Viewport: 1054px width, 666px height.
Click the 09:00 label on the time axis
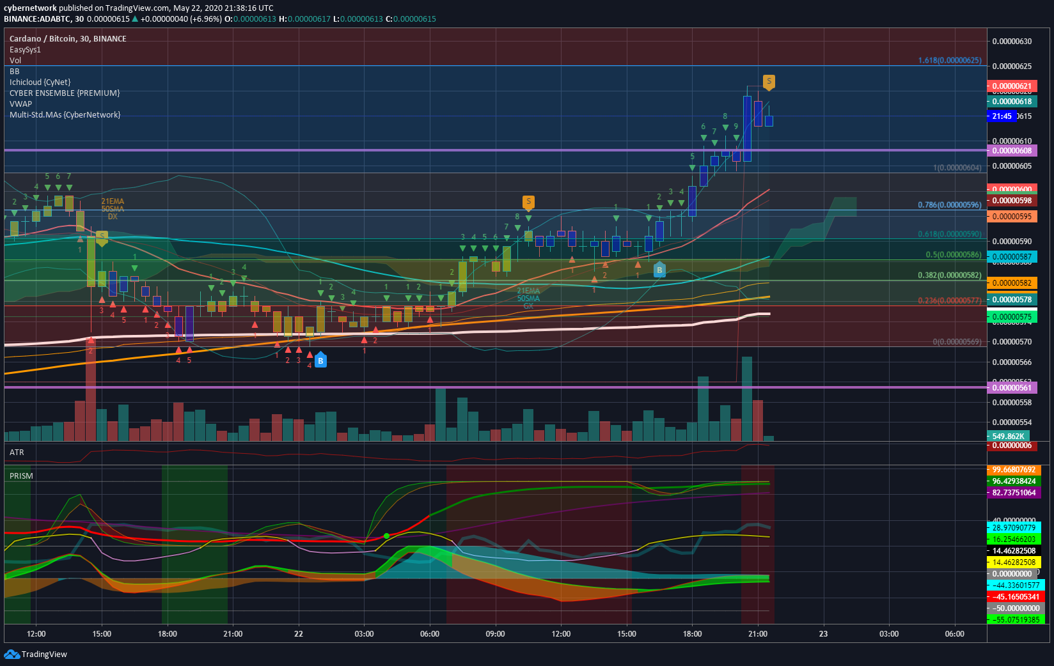[496, 634]
